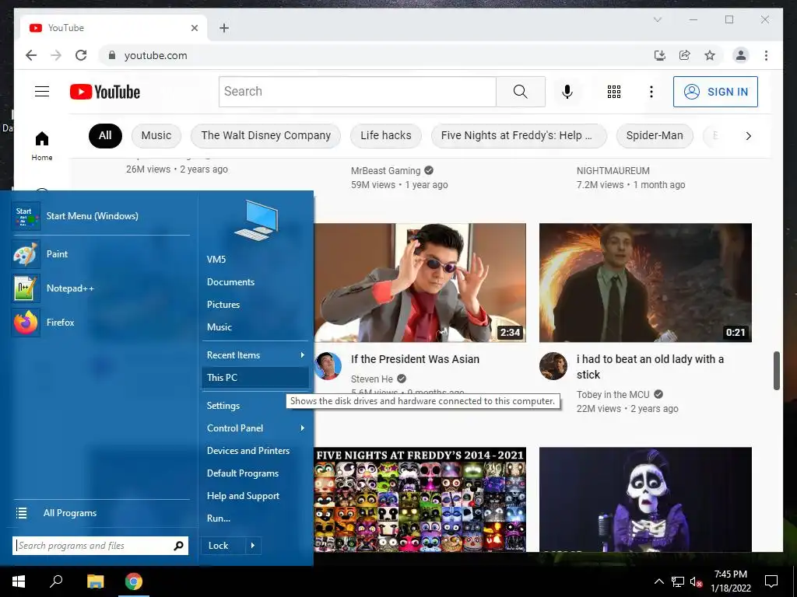Open YouTube settings three-dot menu
The height and width of the screenshot is (597, 797).
point(651,92)
